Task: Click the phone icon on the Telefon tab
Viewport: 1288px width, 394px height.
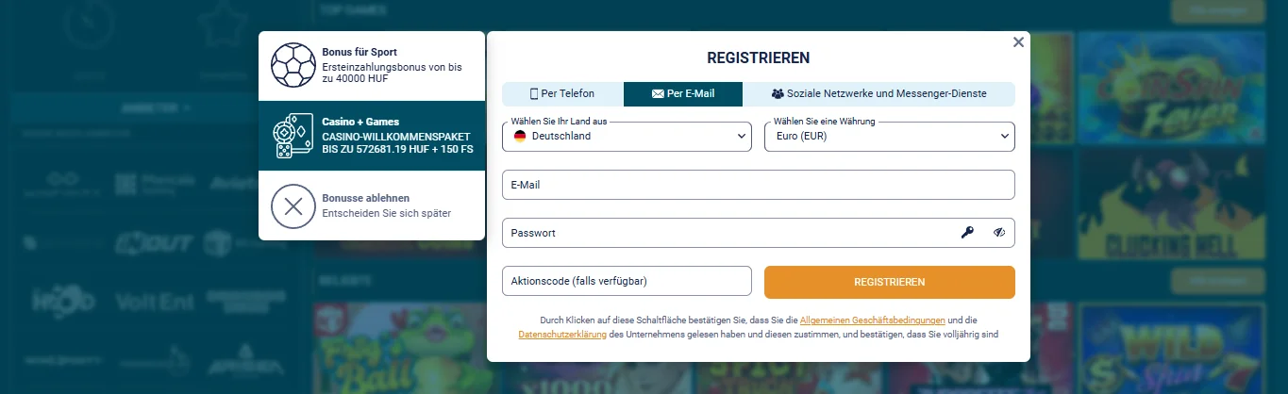Action: [534, 94]
